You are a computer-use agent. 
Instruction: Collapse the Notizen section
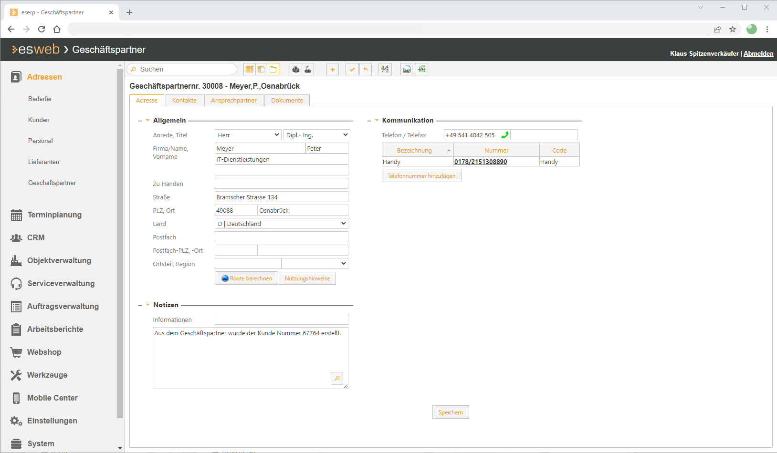(x=147, y=305)
